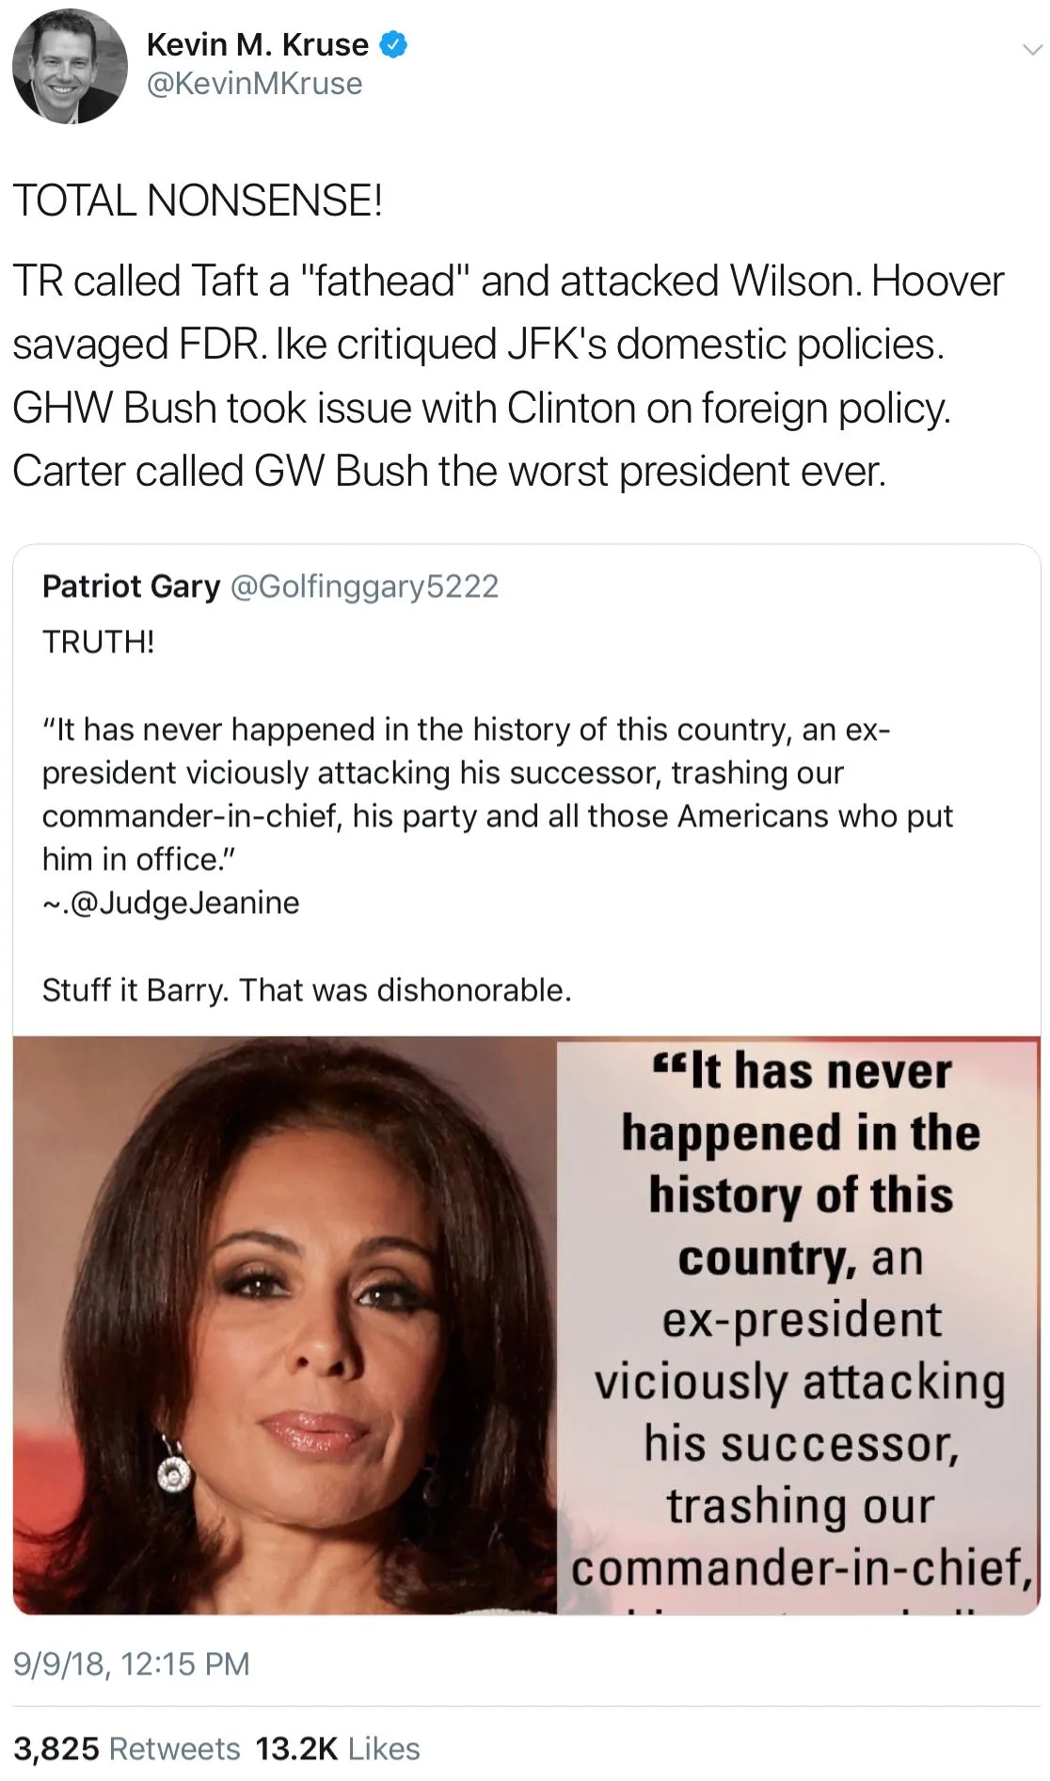
Task: Select the TOTAL NONSENSE! tweet text
Action: [198, 201]
